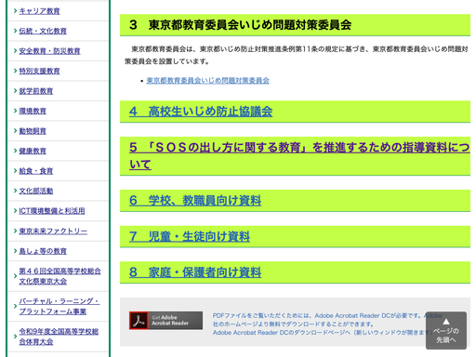Screen dimensions: 476x357
Task: Click the Get Adobe Acrobat Reader banner
Action: [x=165, y=321]
